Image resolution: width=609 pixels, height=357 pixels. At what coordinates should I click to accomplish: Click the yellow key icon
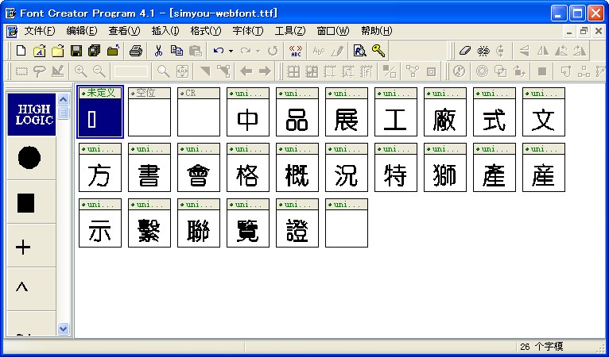[378, 51]
